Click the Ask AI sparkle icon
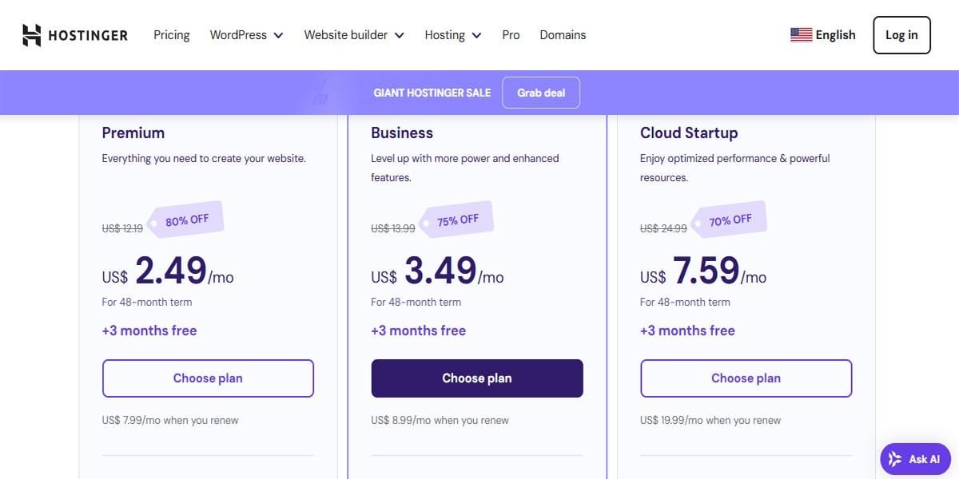Image resolution: width=959 pixels, height=479 pixels. [x=895, y=459]
